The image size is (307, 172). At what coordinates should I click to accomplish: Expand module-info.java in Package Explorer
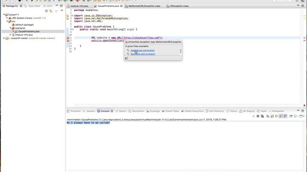(11, 35)
